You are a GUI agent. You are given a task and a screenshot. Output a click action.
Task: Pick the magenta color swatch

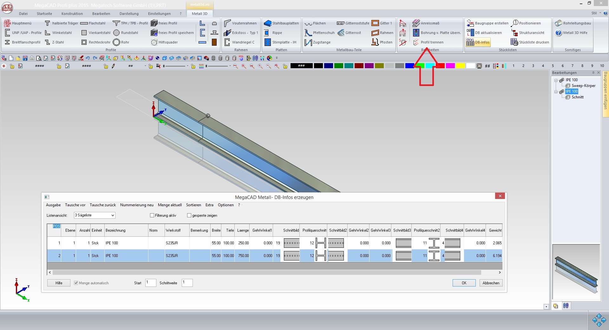(x=450, y=66)
